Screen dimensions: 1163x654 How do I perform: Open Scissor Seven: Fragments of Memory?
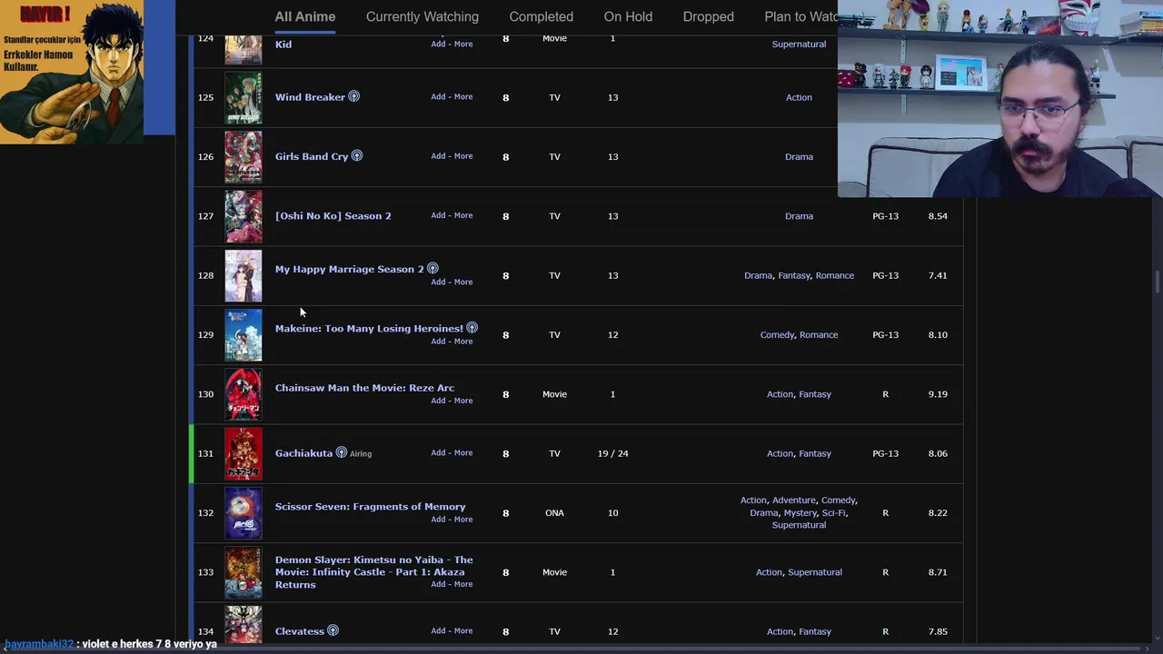[370, 507]
